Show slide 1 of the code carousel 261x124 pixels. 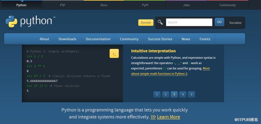pyautogui.click(x=157, y=94)
